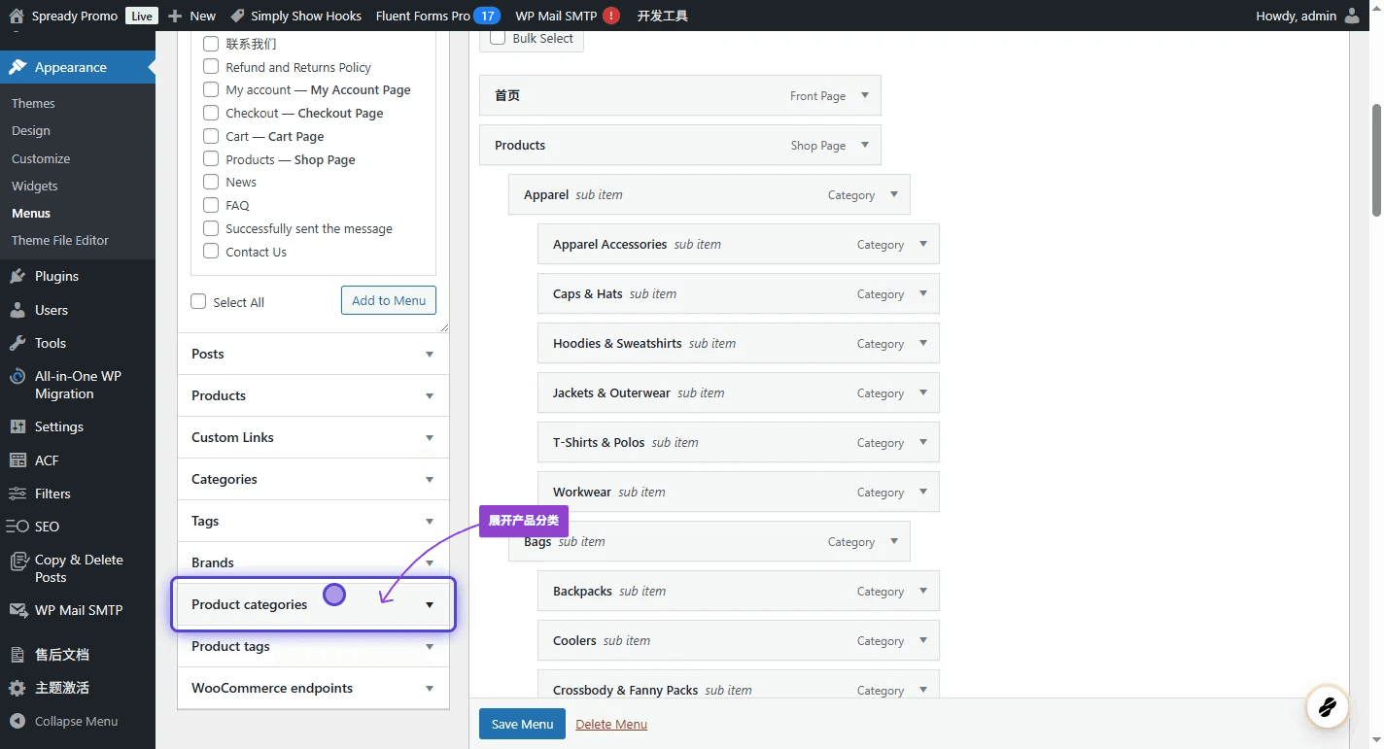1384x749 pixels.
Task: Click the Users icon in sidebar
Action: click(x=17, y=310)
